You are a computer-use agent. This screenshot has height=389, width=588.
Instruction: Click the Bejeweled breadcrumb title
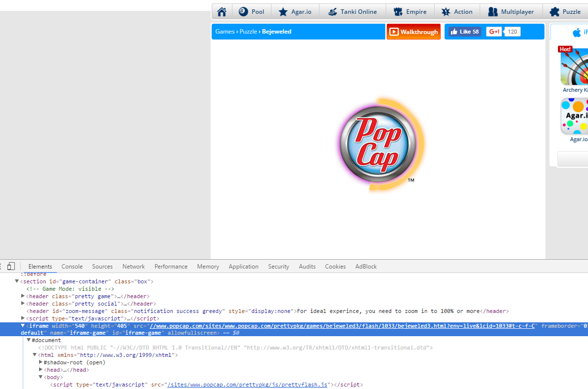pos(277,32)
